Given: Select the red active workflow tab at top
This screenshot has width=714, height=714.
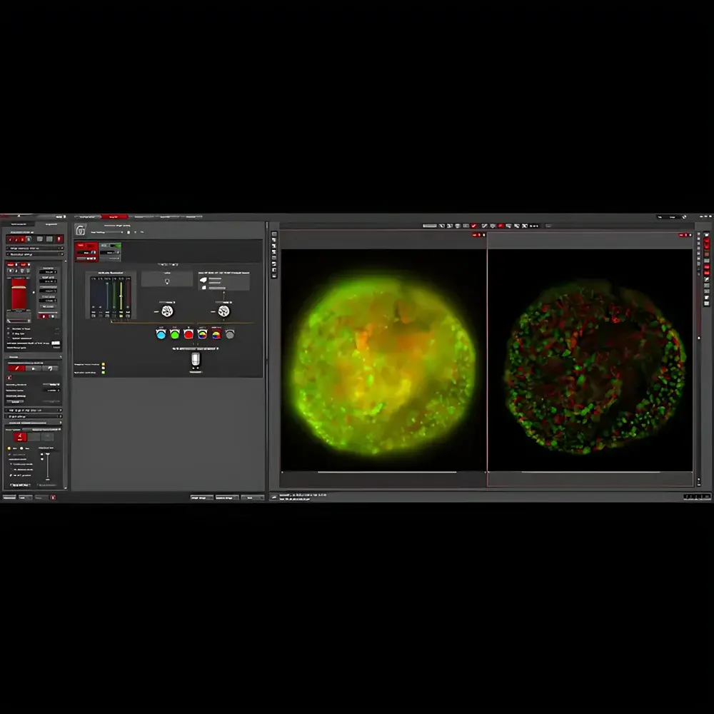Looking at the screenshot, I should click(114, 217).
